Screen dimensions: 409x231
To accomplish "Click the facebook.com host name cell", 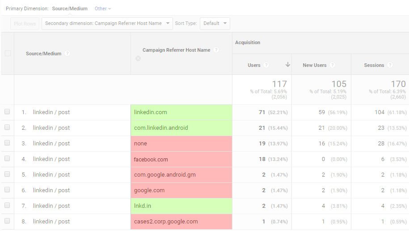I will (x=181, y=159).
